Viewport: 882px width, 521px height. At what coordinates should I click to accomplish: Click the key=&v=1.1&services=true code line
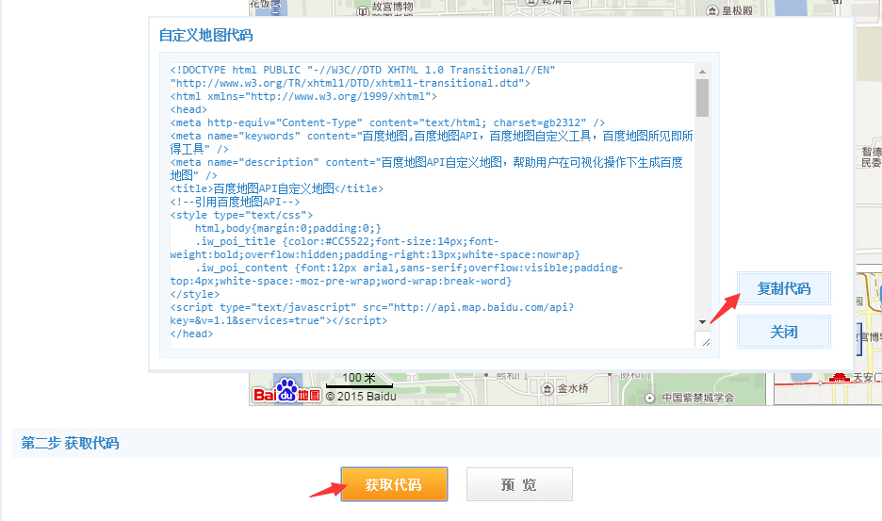[279, 320]
